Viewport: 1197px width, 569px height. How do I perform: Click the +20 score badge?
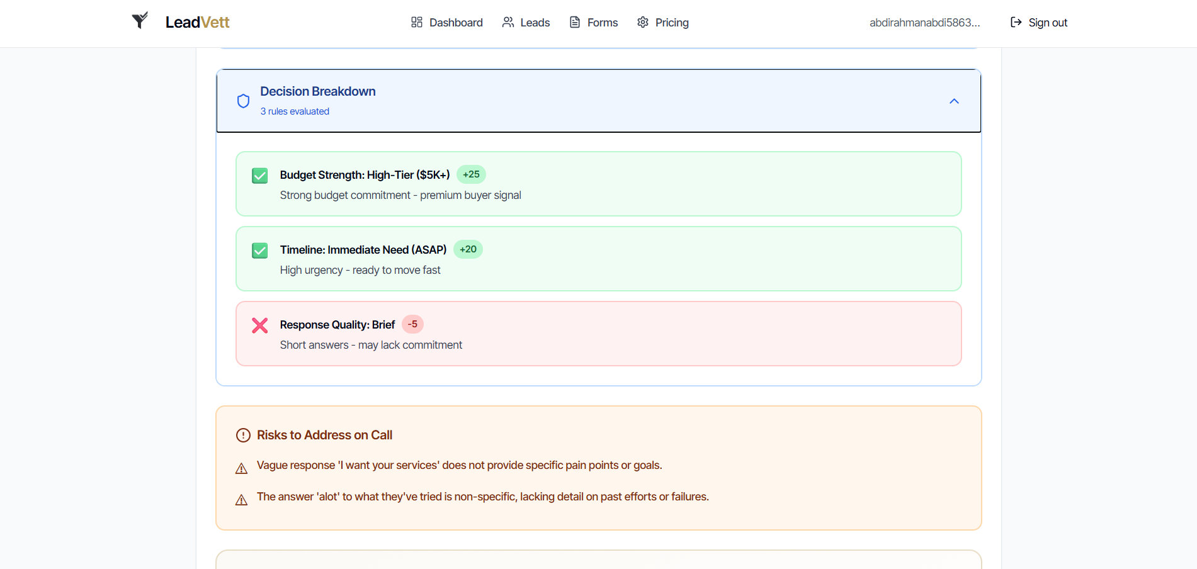click(x=468, y=249)
